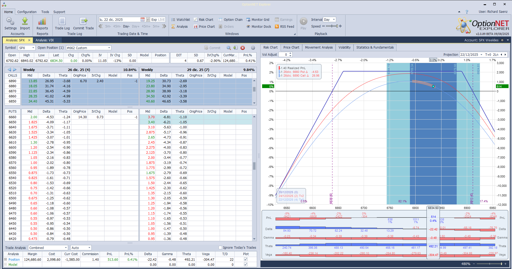The height and width of the screenshot is (269, 512).
Task: Open the RSS Feed window
Action: (285, 26)
